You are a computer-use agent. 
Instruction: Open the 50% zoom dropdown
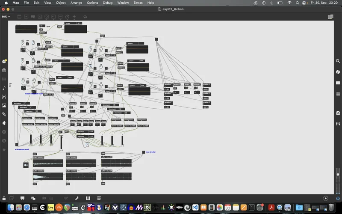pos(5,17)
